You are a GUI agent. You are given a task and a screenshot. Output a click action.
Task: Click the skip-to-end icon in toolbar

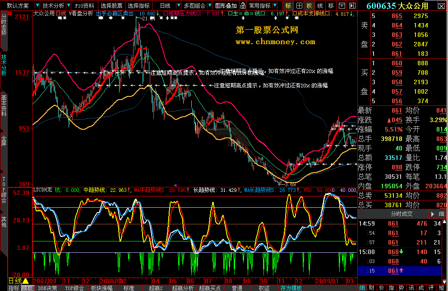352,5
